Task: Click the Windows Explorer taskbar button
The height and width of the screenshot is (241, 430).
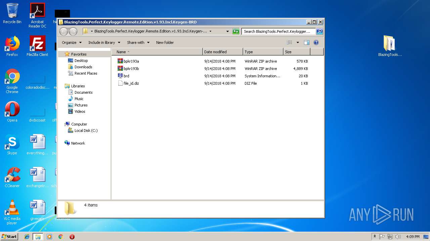Action: (38, 237)
